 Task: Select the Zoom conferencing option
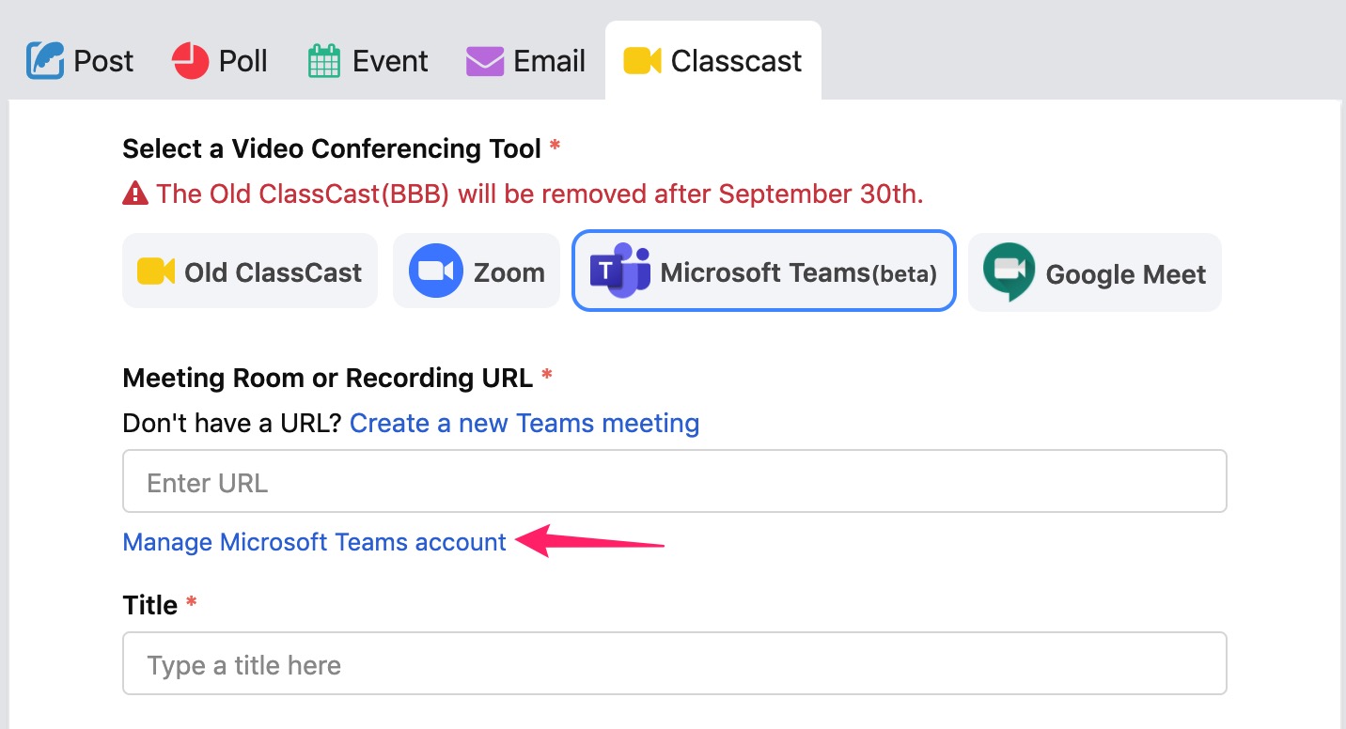click(x=477, y=271)
